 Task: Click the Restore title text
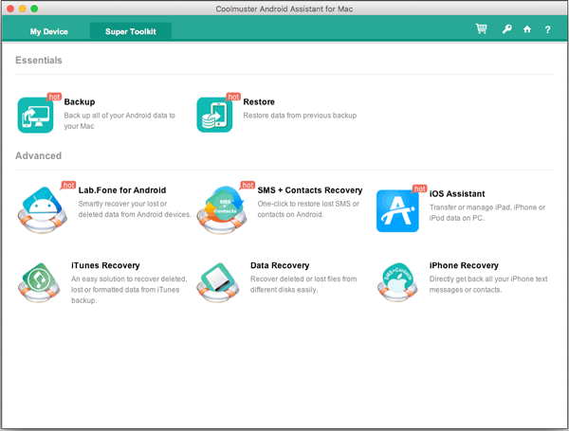coord(259,102)
